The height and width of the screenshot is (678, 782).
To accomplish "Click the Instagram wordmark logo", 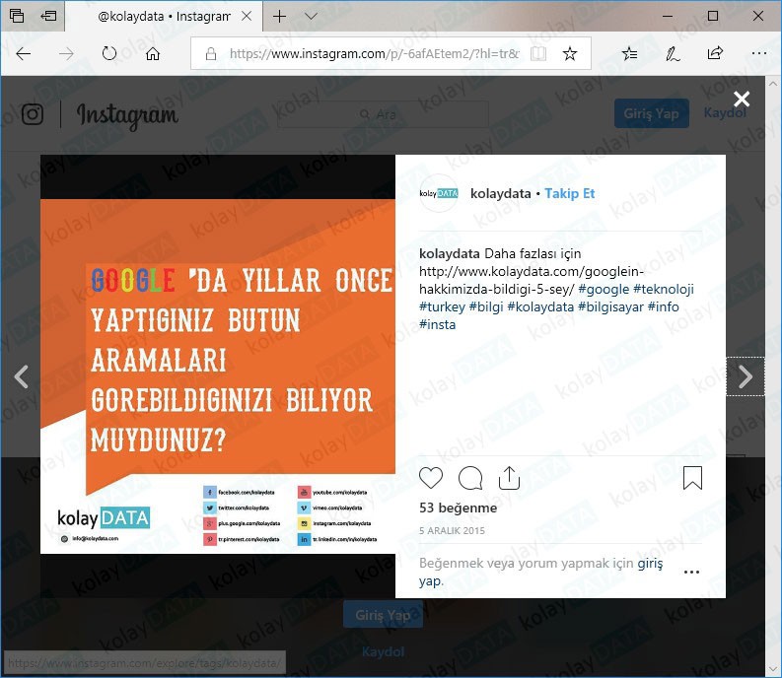I will 127,115.
